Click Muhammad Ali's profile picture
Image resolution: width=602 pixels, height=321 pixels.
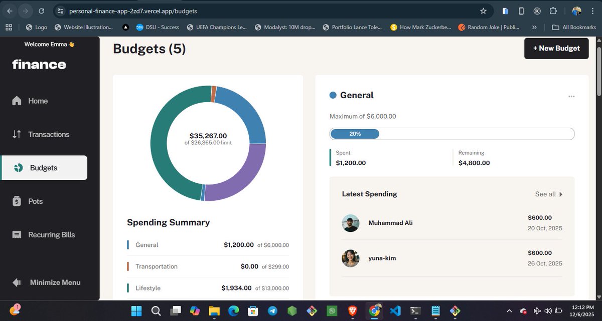click(350, 224)
